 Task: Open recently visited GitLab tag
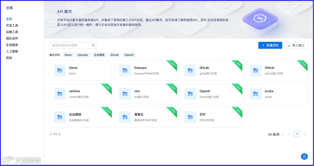[x=115, y=55]
